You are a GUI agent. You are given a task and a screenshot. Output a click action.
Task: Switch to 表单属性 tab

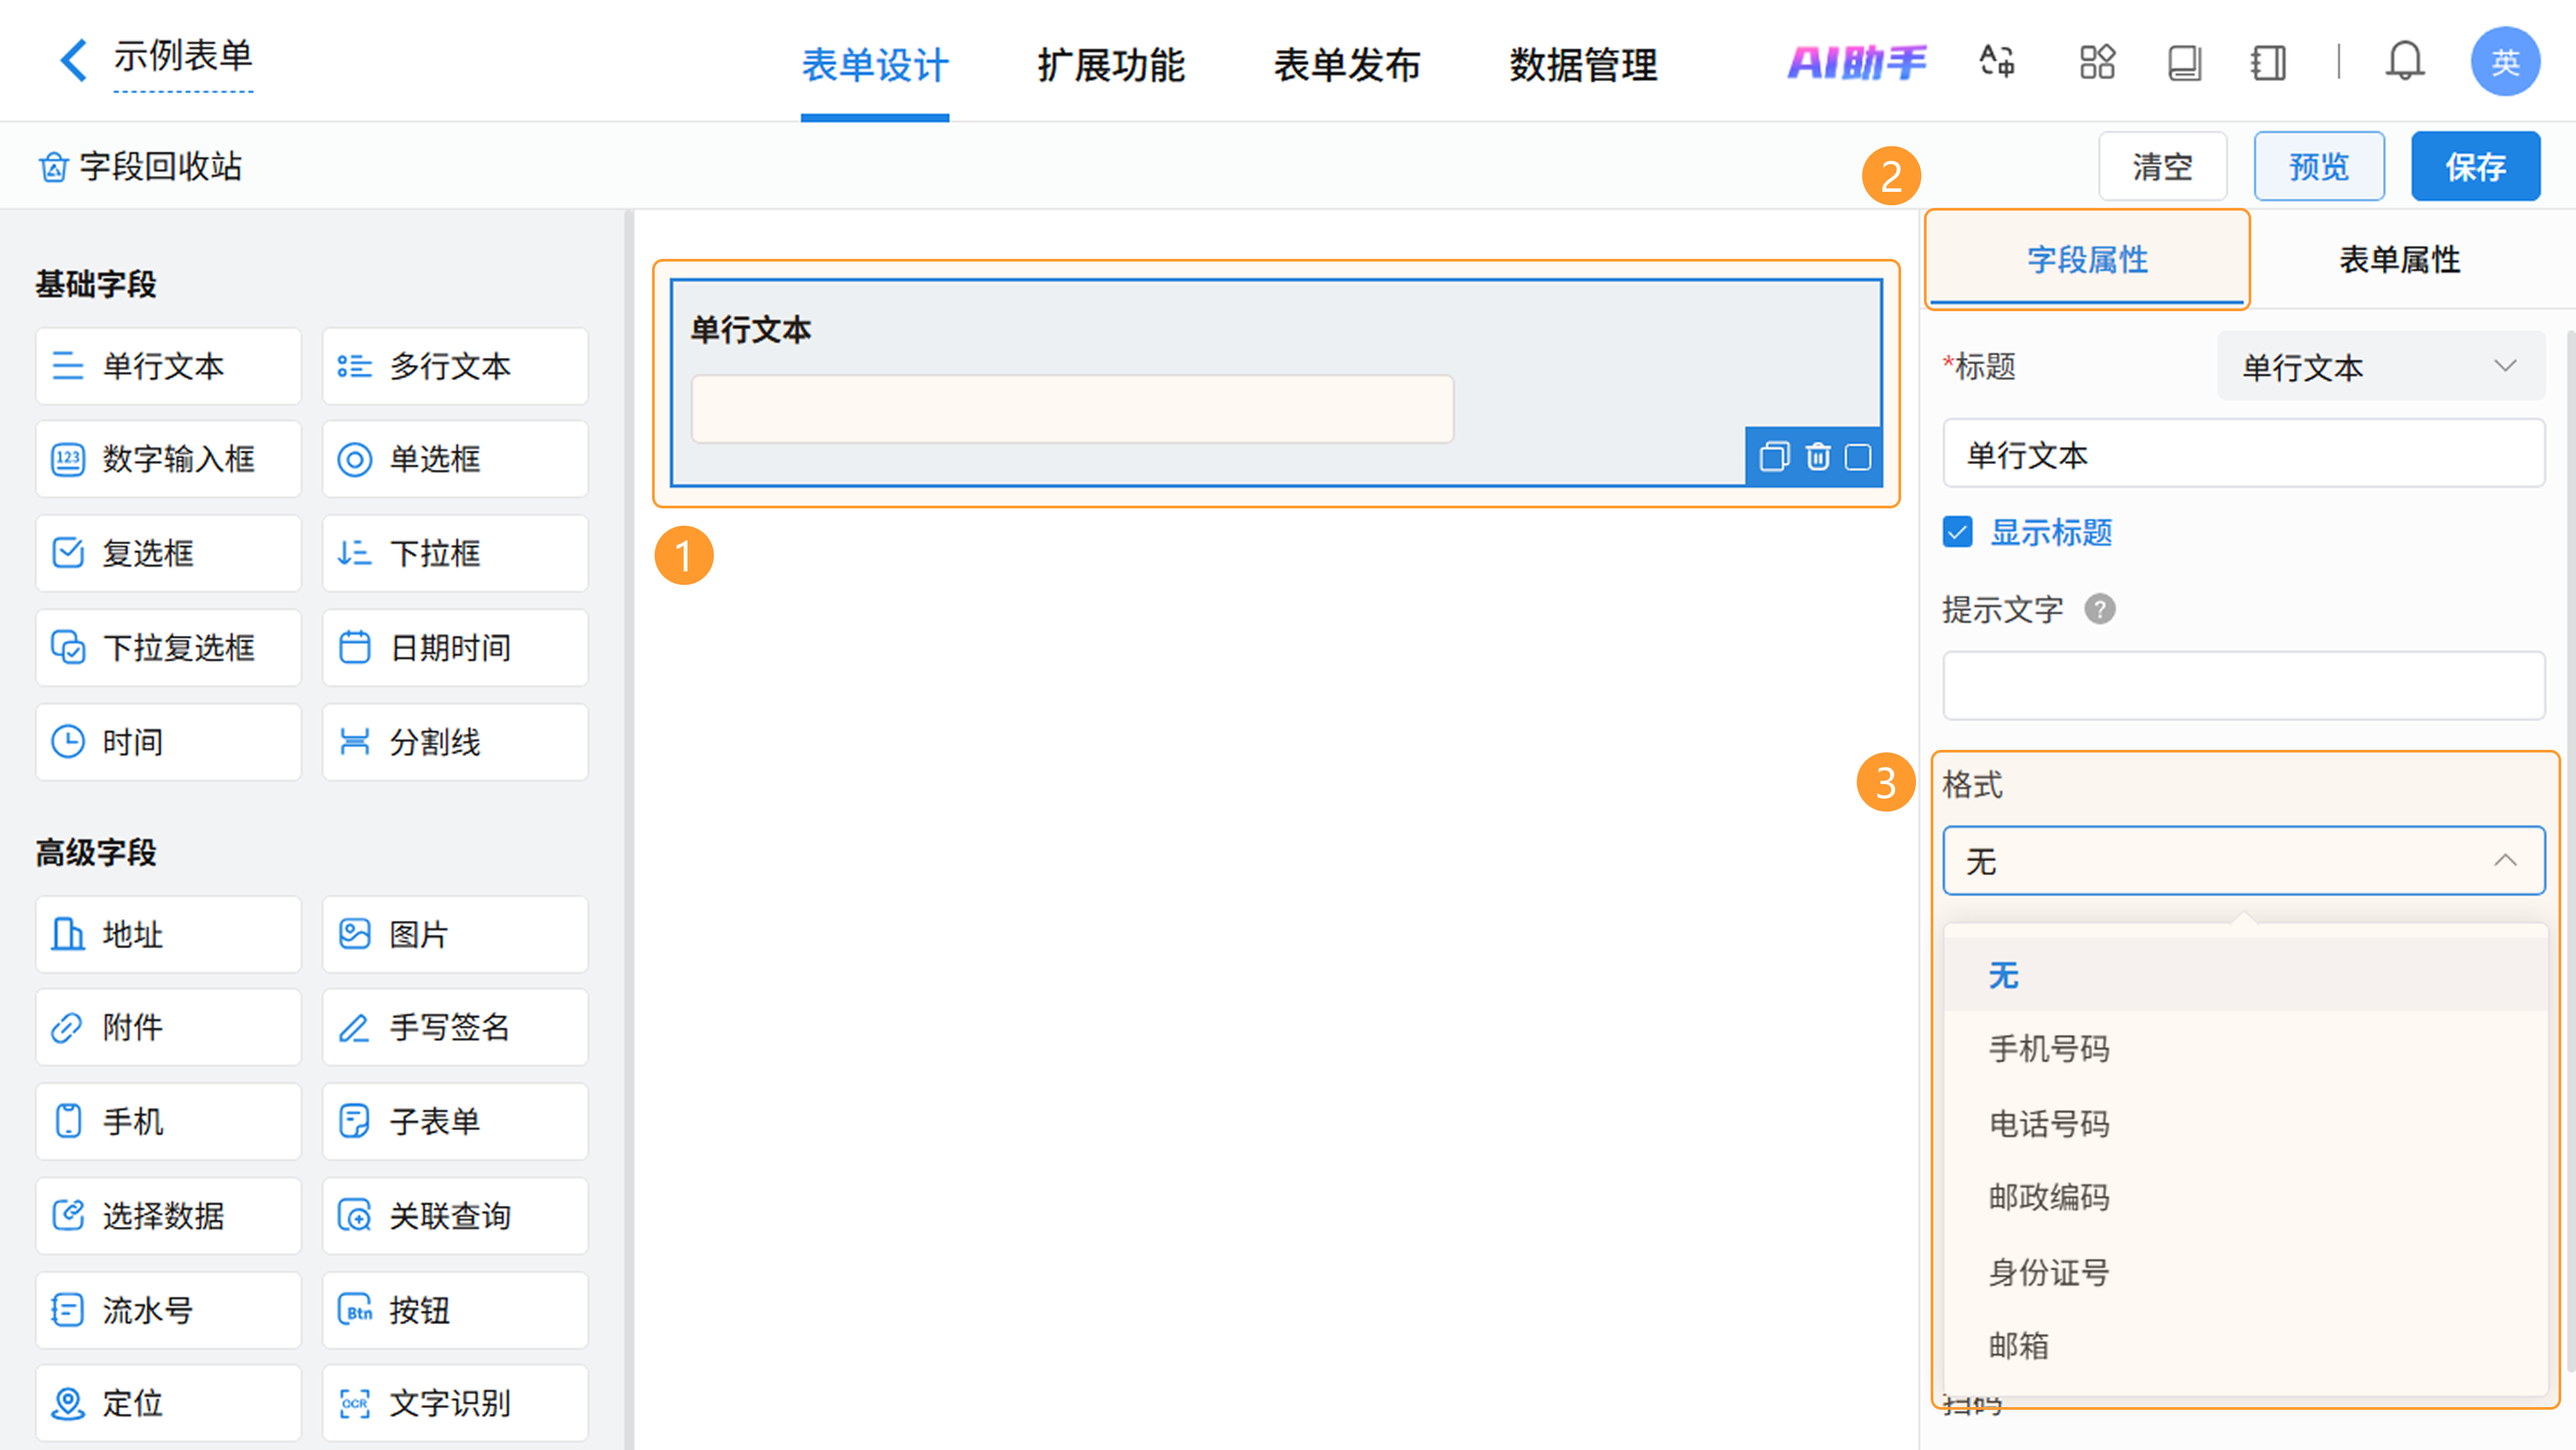tap(2399, 260)
